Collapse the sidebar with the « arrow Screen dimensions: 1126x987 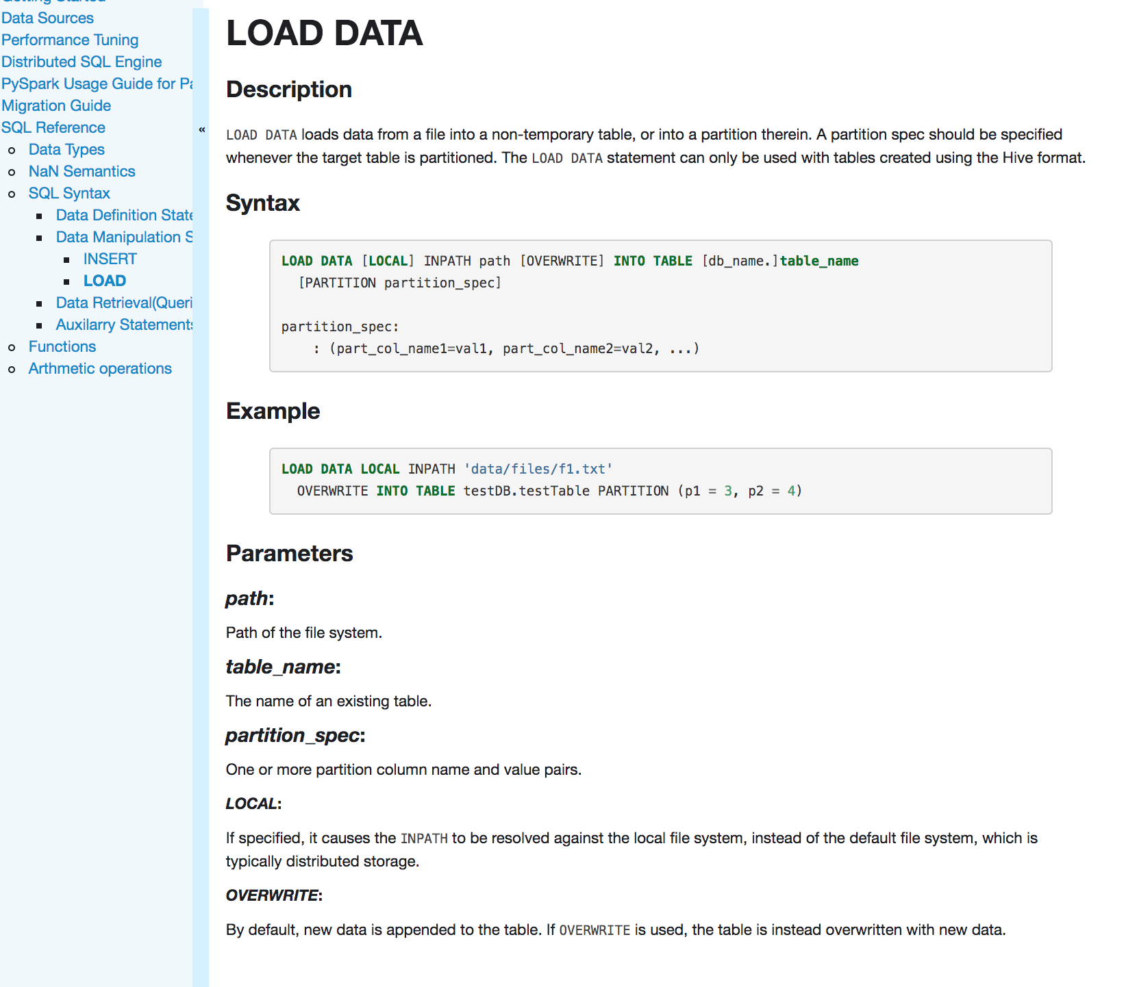201,129
